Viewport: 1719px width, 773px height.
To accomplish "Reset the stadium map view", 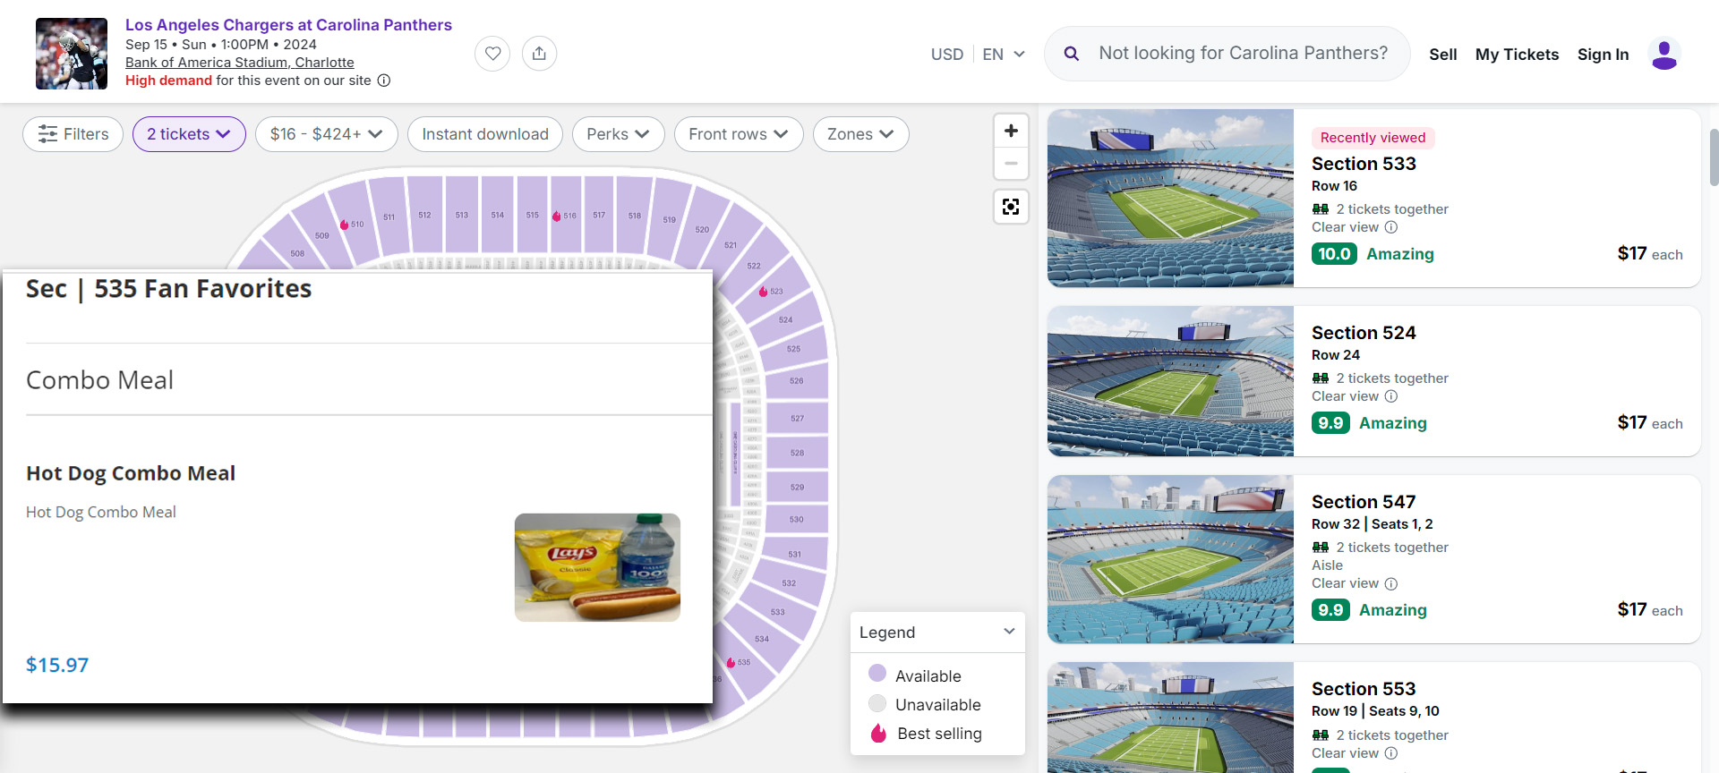I will pos(1011,207).
